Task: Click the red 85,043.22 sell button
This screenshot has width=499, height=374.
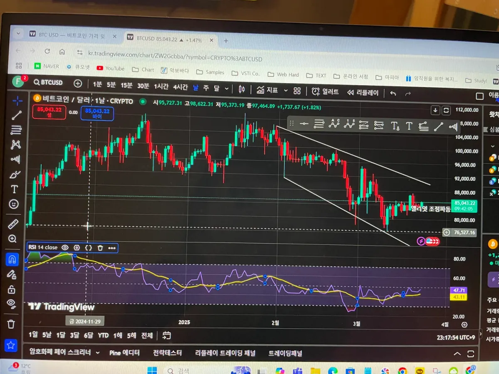Action: (x=49, y=112)
